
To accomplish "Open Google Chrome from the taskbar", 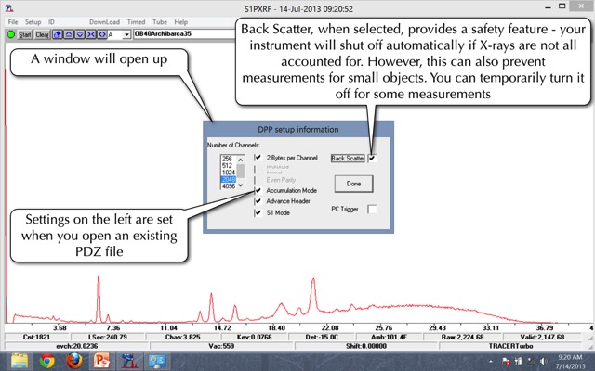I will click(x=48, y=360).
